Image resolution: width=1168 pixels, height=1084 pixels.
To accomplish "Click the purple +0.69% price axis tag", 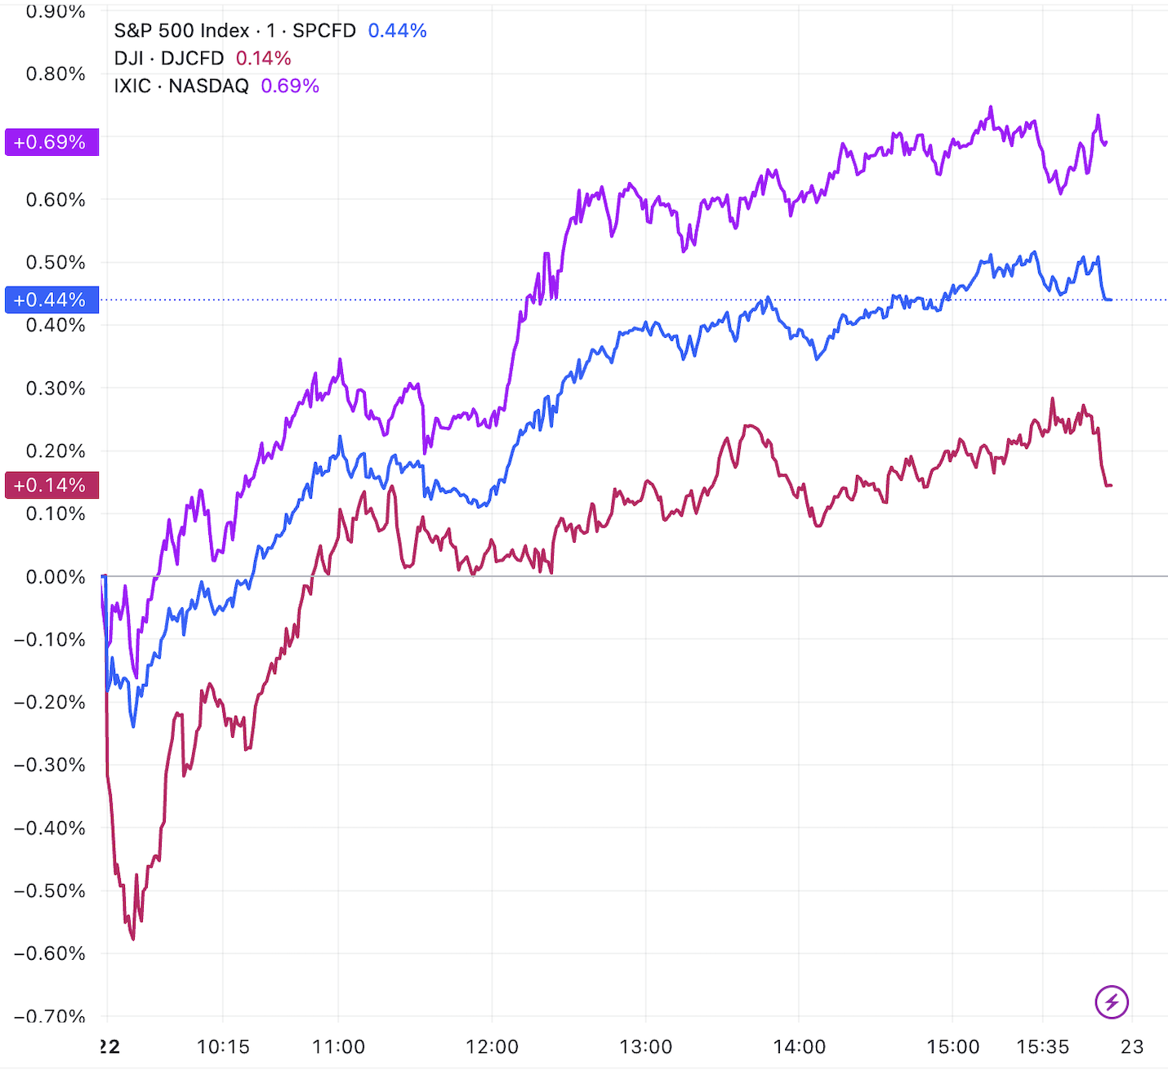I will pyautogui.click(x=51, y=142).
